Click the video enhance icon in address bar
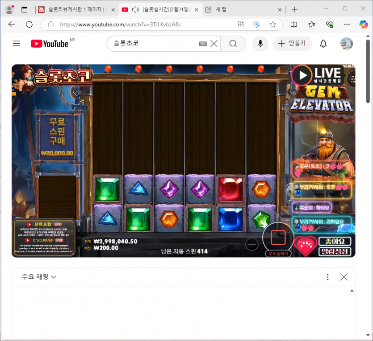 (257, 24)
